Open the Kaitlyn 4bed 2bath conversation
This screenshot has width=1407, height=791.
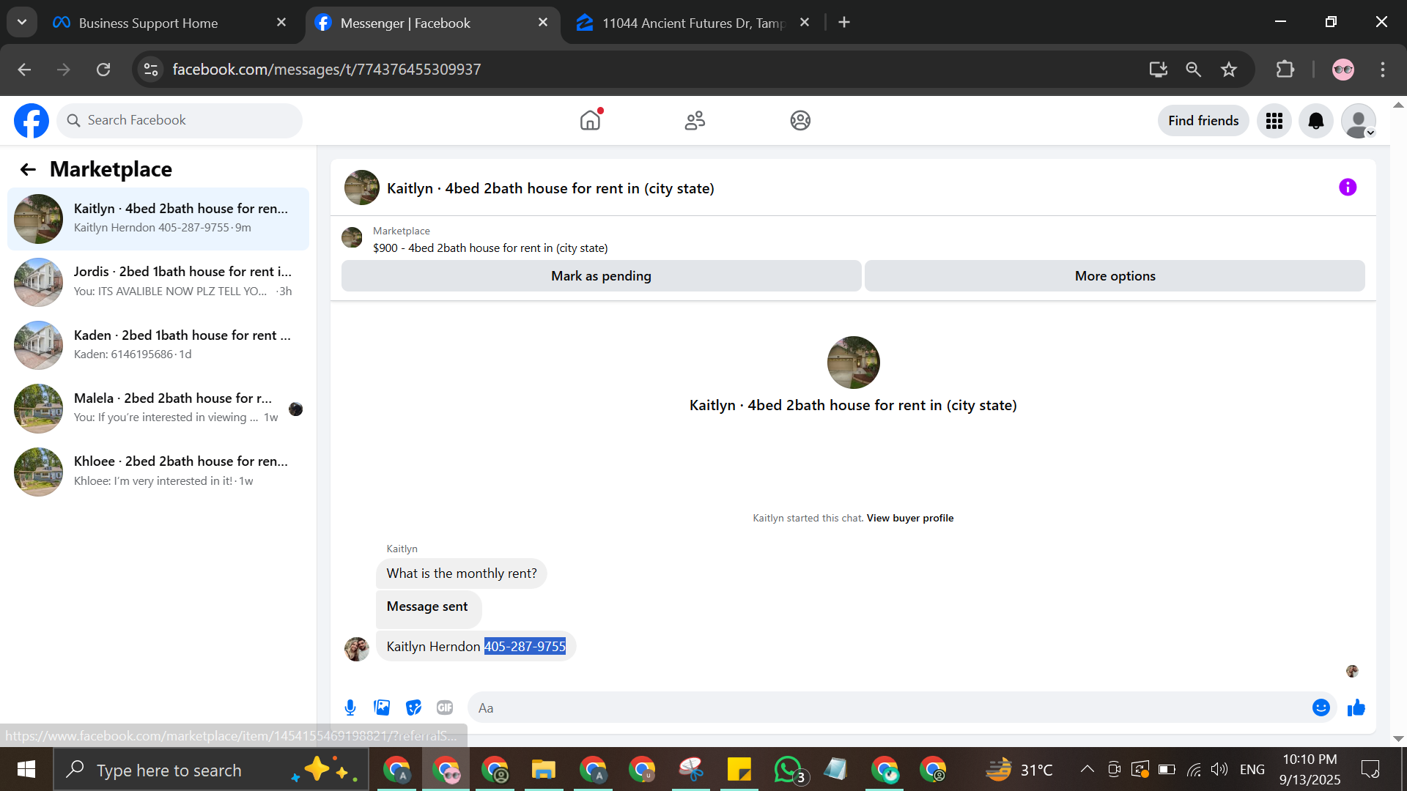pos(158,219)
